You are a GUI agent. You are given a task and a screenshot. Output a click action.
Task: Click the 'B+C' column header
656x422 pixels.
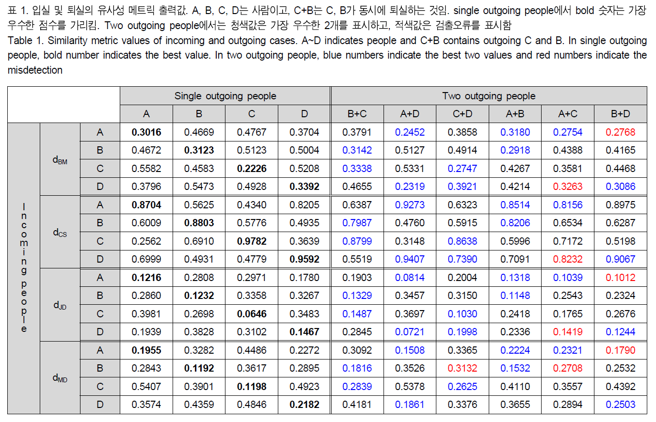pos(357,114)
